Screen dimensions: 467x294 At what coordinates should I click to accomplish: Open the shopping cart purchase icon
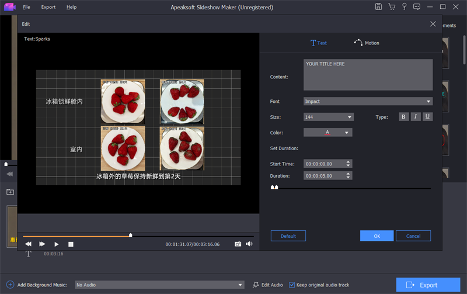[x=392, y=6]
